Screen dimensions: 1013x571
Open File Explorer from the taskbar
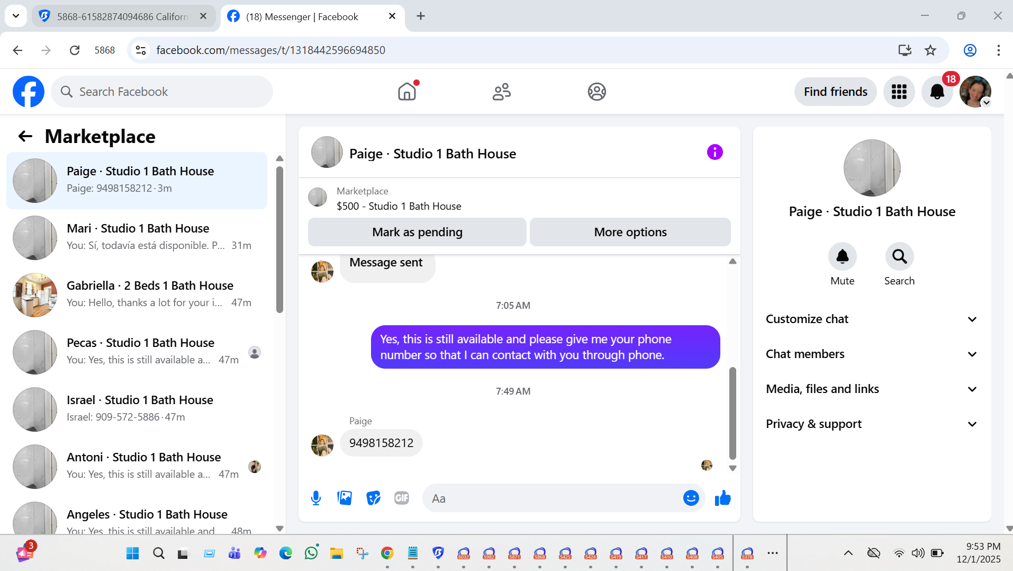tap(337, 553)
